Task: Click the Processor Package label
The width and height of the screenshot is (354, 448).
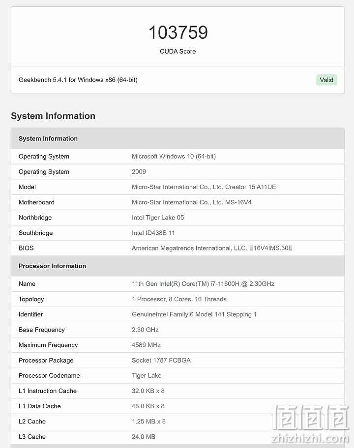Action: point(46,360)
